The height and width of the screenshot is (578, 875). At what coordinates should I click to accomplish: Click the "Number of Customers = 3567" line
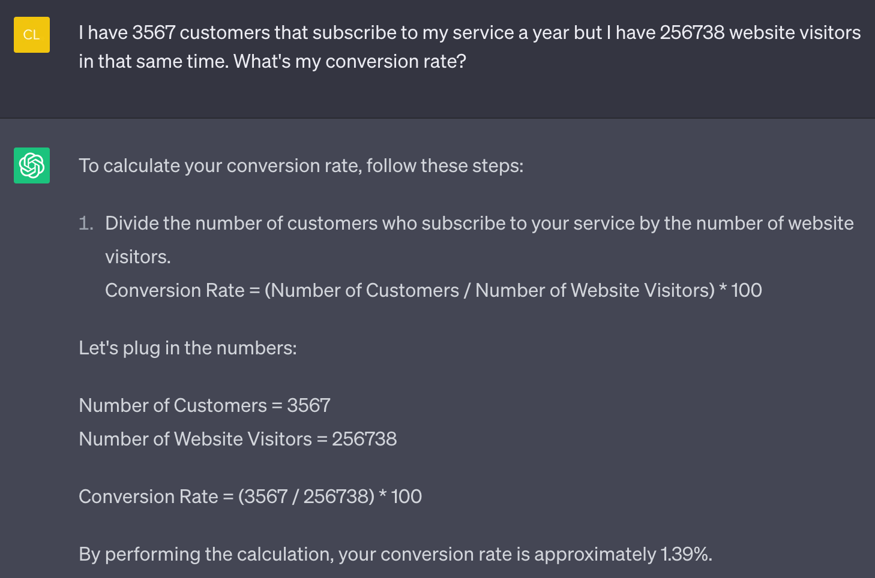pos(205,405)
